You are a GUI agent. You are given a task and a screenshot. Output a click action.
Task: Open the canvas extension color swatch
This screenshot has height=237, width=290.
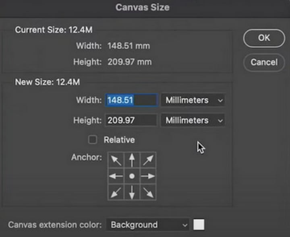click(199, 225)
